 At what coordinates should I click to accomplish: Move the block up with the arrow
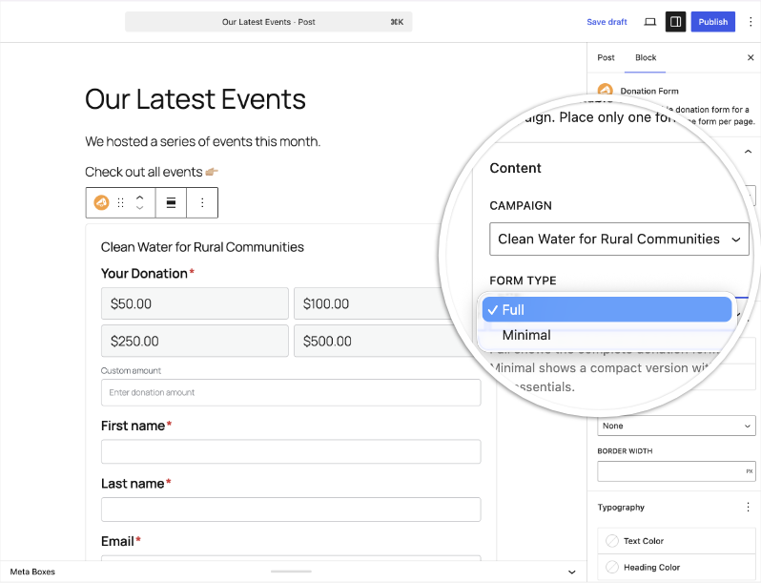140,198
